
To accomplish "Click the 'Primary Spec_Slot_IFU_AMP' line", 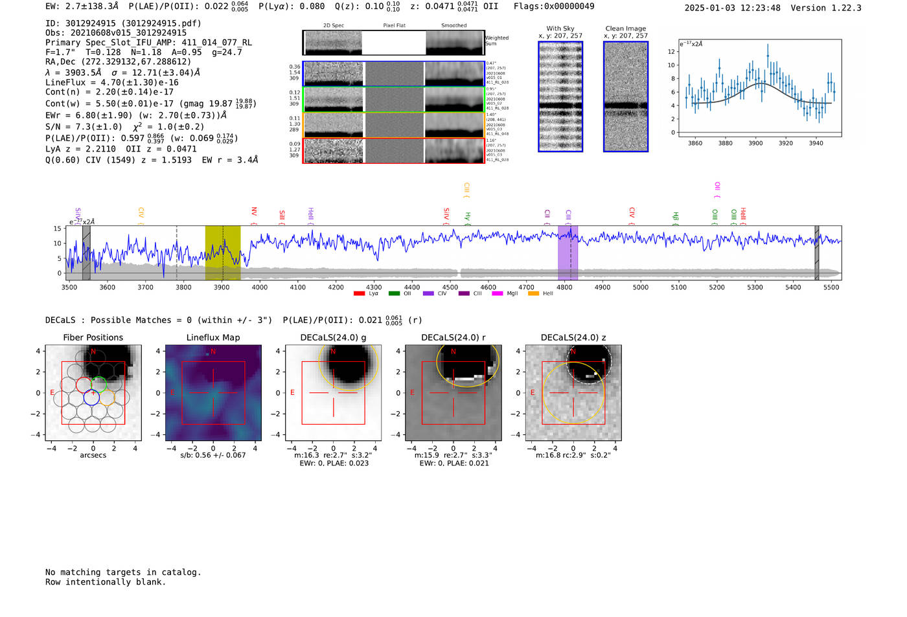I will click(x=149, y=43).
